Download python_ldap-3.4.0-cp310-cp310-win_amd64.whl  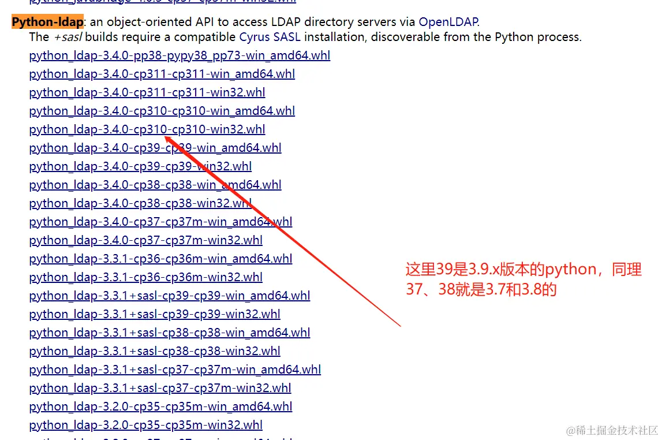click(162, 111)
